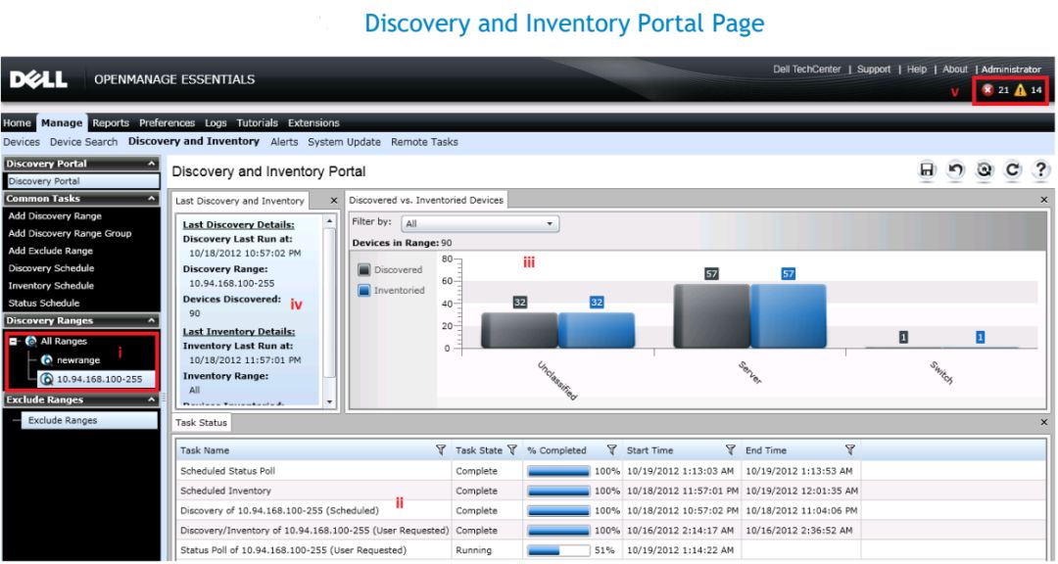Go to System Update submenu

tap(344, 142)
